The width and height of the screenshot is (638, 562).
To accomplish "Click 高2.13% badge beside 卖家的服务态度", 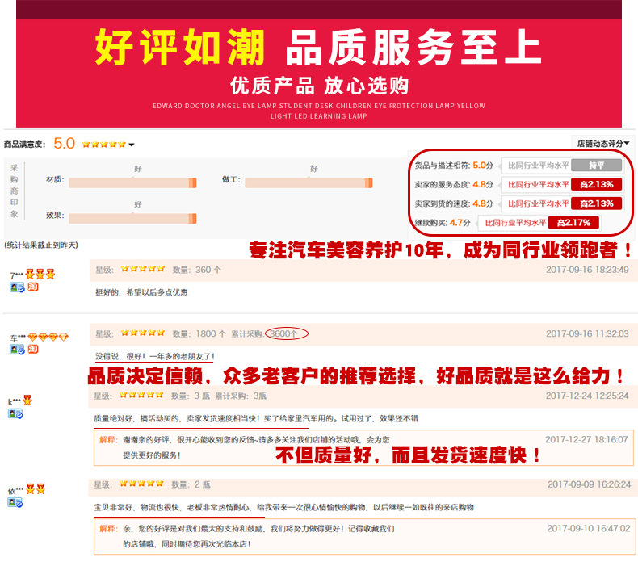I will click(x=597, y=184).
